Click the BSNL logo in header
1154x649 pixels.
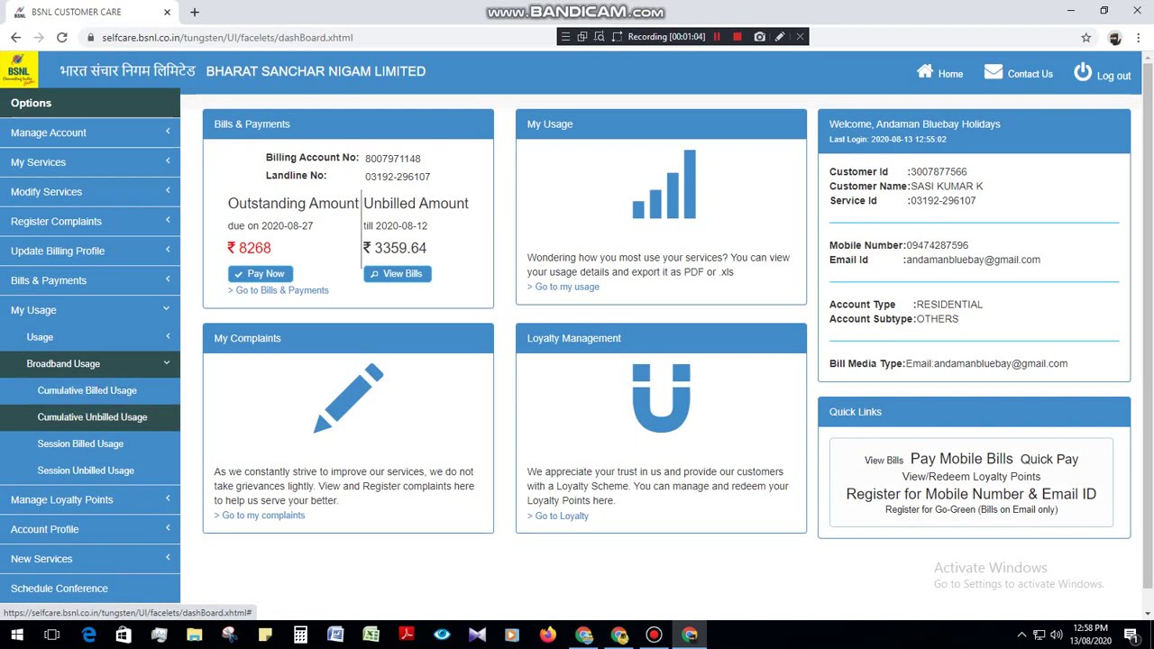click(x=19, y=70)
